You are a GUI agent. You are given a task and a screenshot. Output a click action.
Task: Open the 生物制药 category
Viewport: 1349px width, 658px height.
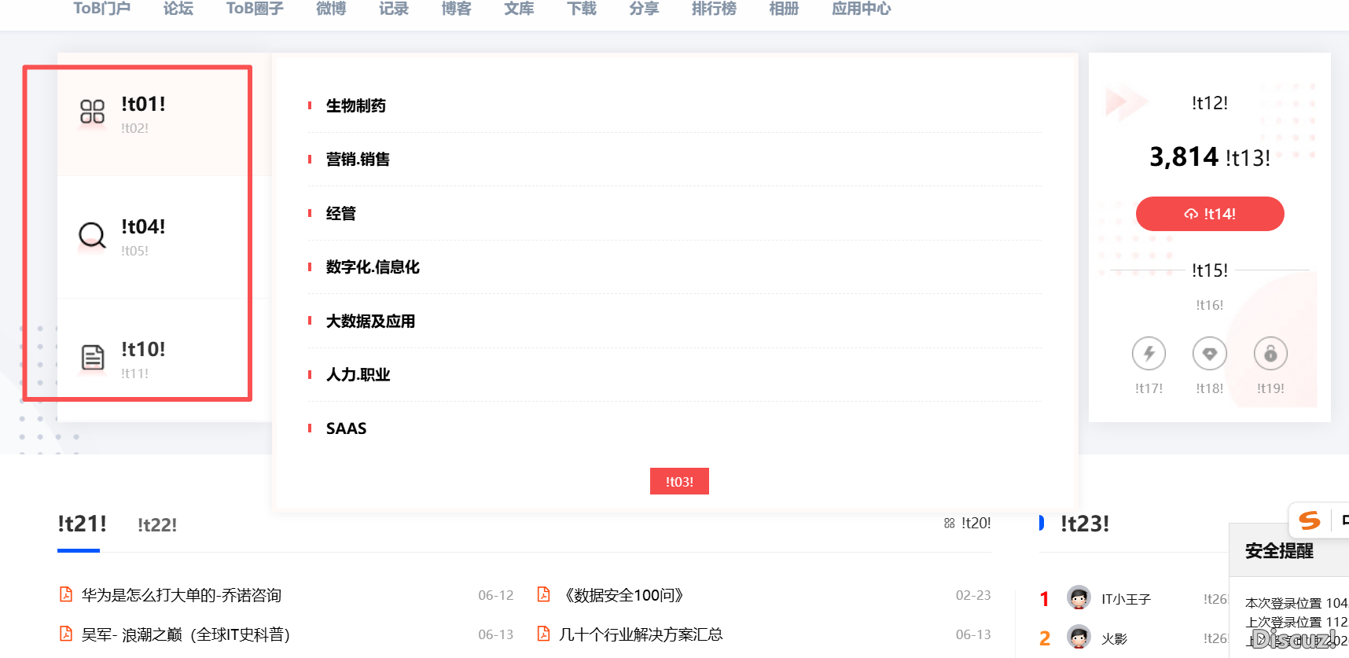coord(356,105)
